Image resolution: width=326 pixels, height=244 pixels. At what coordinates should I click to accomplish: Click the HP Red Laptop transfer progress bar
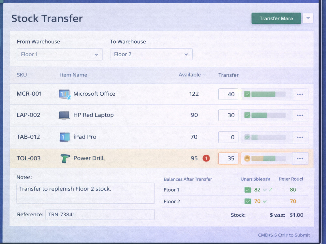point(268,115)
